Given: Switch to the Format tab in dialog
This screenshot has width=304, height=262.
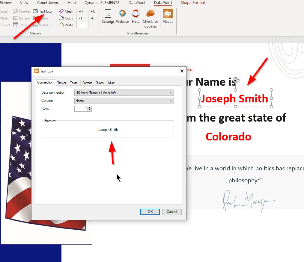Looking at the screenshot, I should tap(87, 83).
